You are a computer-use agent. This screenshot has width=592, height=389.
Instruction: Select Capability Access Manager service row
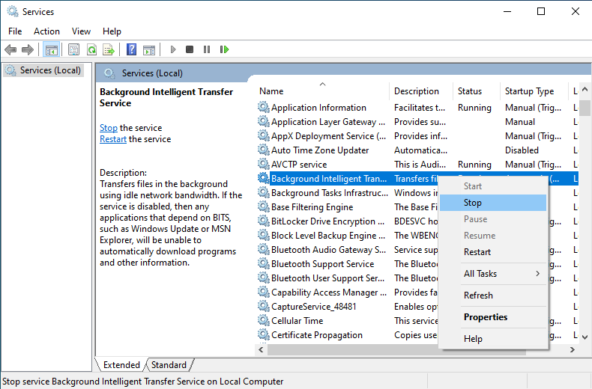(348, 292)
